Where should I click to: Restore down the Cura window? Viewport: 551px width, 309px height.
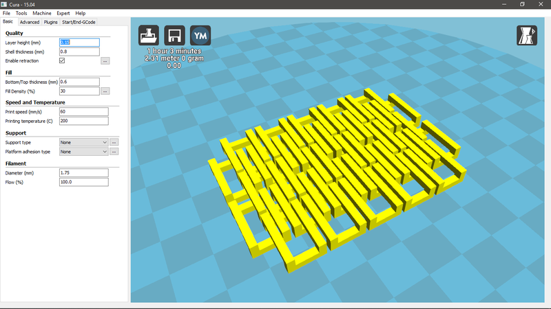522,4
